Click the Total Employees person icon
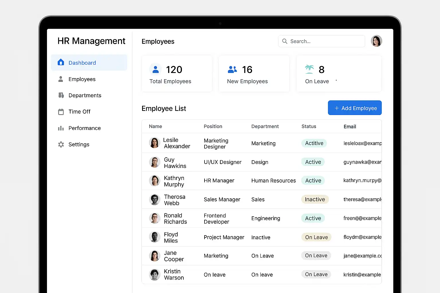Screen dimensions: 440x293 156,70
